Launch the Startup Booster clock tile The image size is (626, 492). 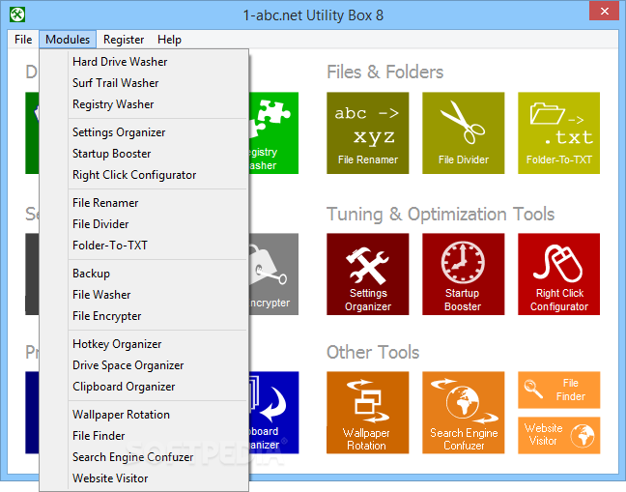463,275
